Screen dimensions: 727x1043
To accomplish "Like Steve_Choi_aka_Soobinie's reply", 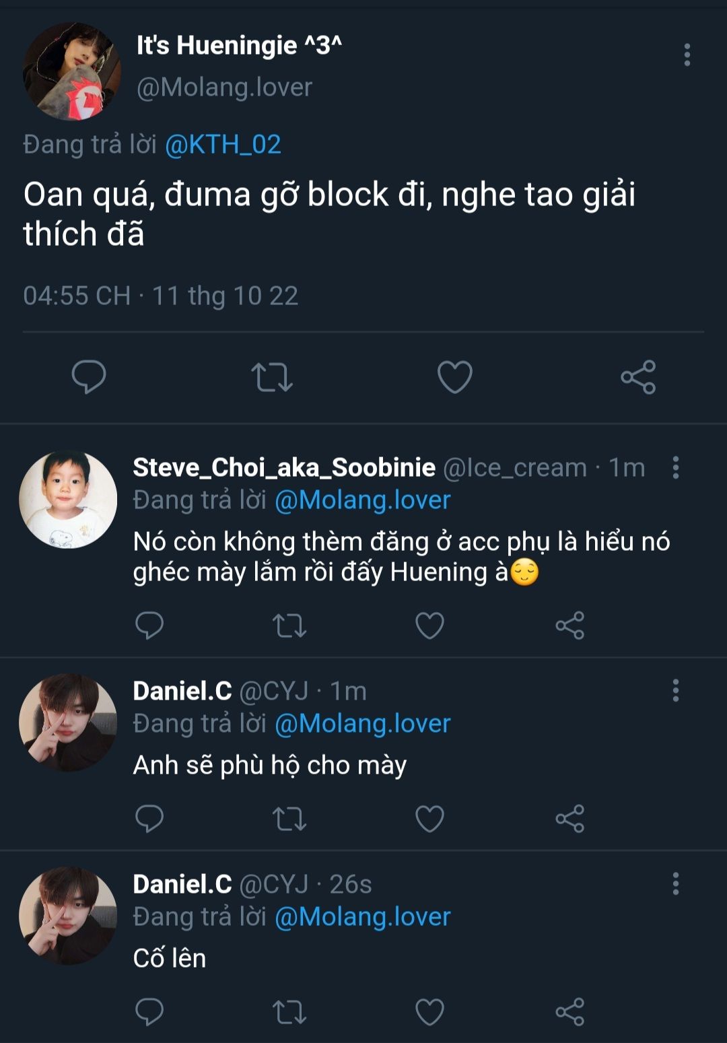I will [429, 626].
